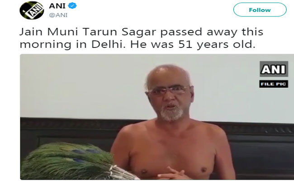Click the man's clasped hands in the photo
The width and height of the screenshot is (294, 181).
tap(171, 173)
